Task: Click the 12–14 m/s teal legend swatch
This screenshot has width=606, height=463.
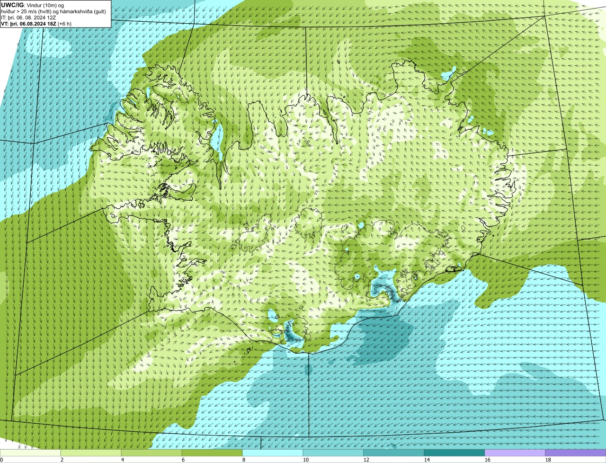Action: pyautogui.click(x=394, y=453)
